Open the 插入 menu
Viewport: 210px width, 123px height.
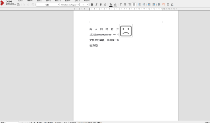(x=48, y=1)
